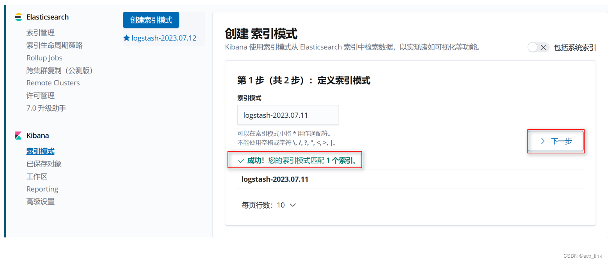Click the Kibana section heading
Viewport: 608px width, 262px height.
pyautogui.click(x=38, y=136)
